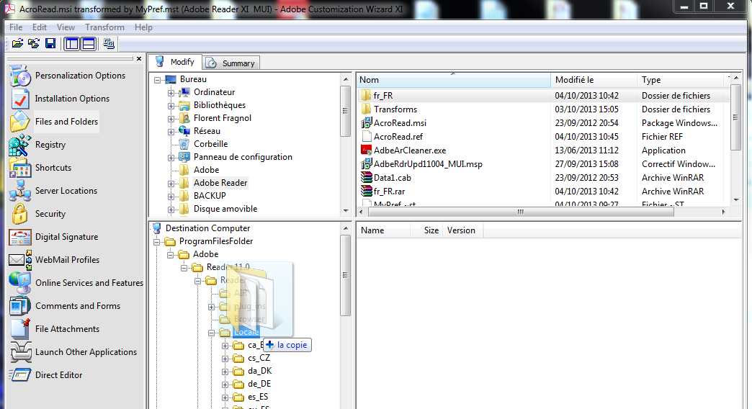This screenshot has width=752, height=409.
Task: Open the Transform menu
Action: click(x=104, y=27)
